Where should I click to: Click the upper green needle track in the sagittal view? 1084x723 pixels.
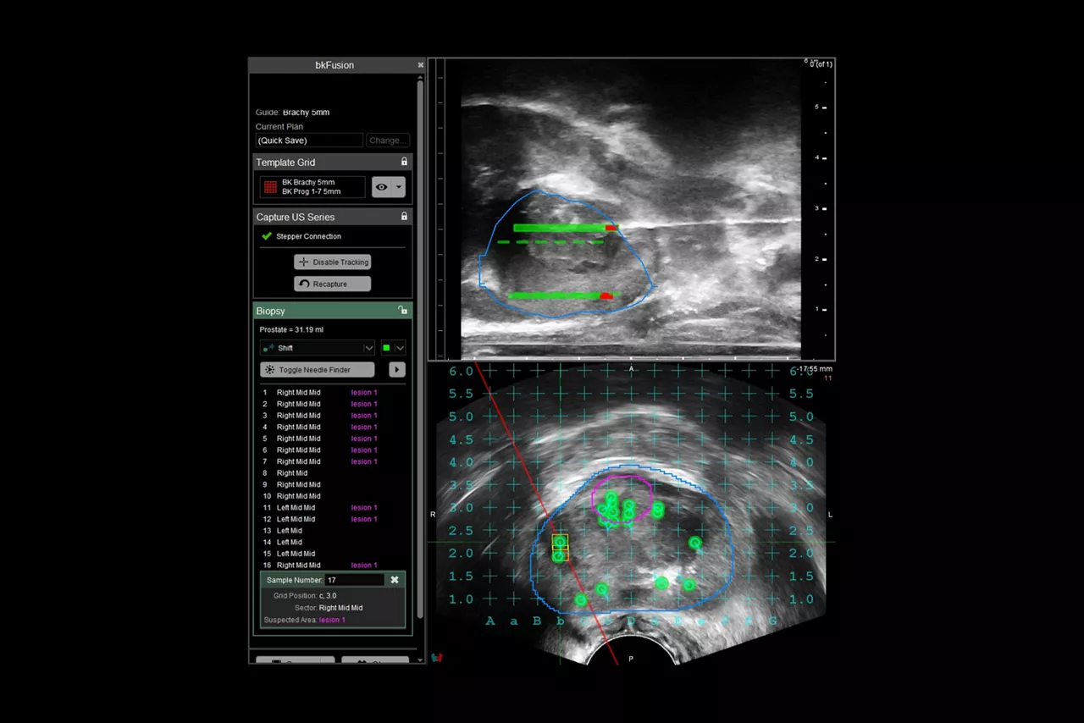tap(566, 228)
